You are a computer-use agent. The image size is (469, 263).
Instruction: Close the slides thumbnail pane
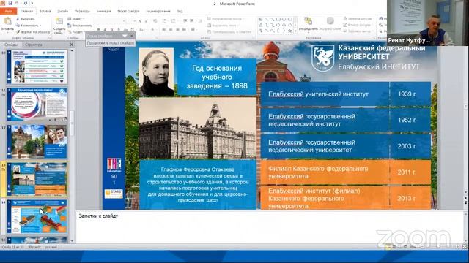click(71, 45)
